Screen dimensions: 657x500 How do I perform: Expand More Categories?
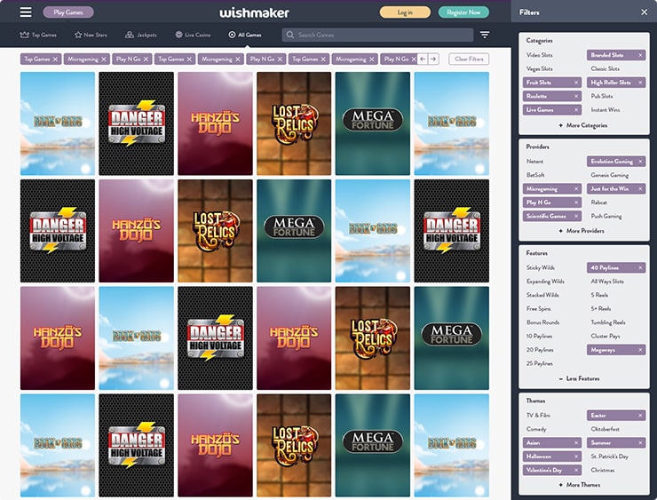tap(583, 125)
